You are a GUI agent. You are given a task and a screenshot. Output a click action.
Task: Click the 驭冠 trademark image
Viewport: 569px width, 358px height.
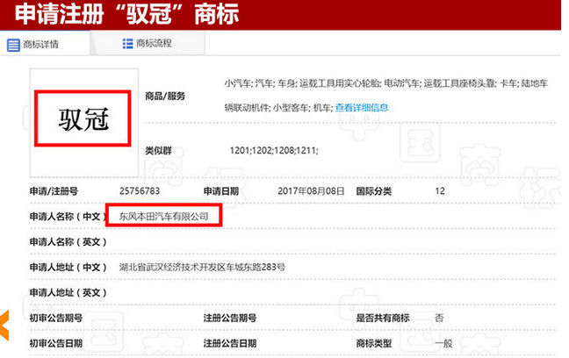coord(83,118)
